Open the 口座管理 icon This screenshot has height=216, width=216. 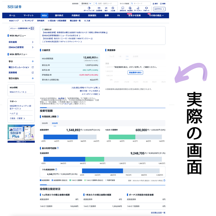pos(99,9)
